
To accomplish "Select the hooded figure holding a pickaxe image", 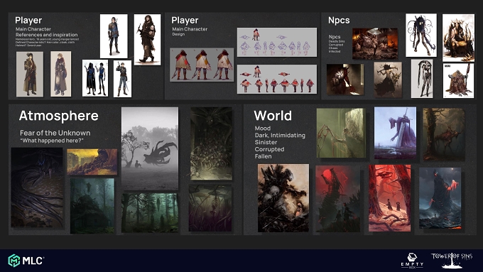I will 147,40.
